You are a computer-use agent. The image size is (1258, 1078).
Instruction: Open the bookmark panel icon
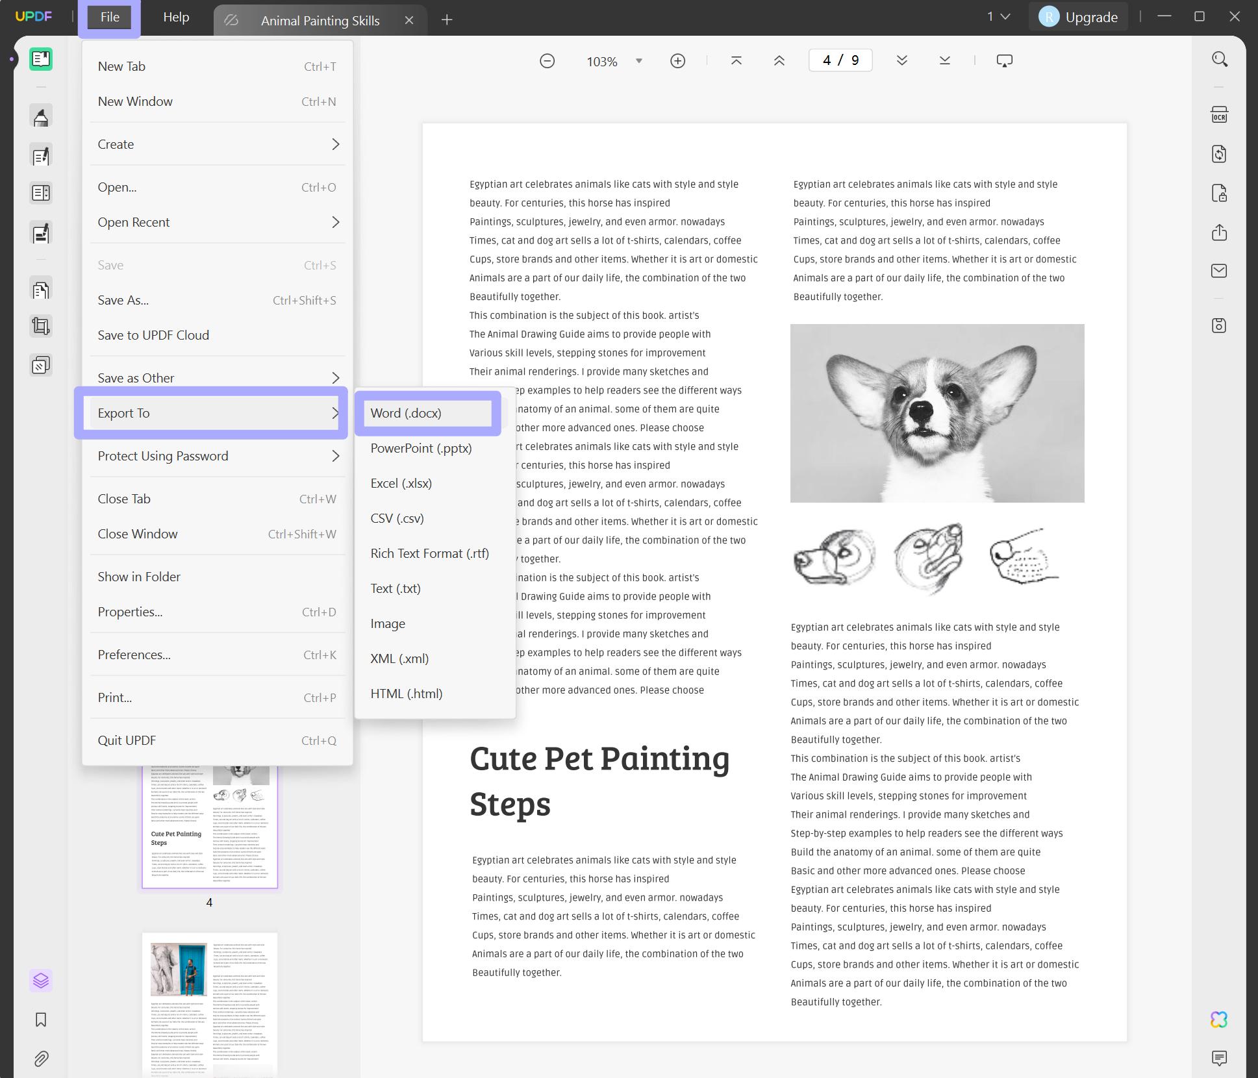pos(41,1020)
